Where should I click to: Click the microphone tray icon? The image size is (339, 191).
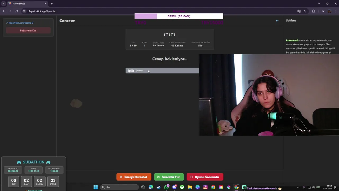(x=304, y=187)
